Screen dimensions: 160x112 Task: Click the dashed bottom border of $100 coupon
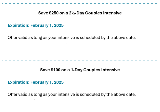80,110
